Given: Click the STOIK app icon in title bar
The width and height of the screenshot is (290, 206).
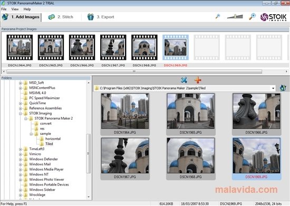Looking at the screenshot, I should [x=3, y=3].
